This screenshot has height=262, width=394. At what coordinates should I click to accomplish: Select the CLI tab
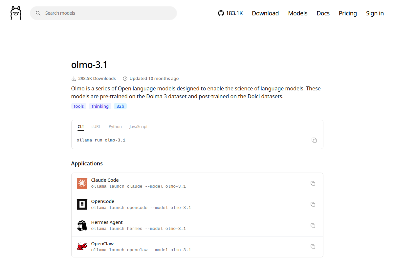(x=80, y=127)
